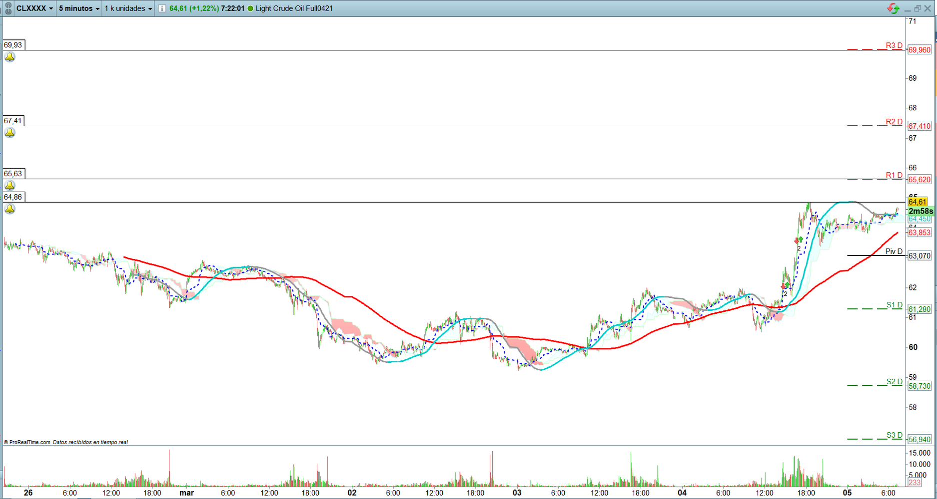Image resolution: width=937 pixels, height=499 pixels.
Task: Open the instrument info icon
Action: click(162, 8)
